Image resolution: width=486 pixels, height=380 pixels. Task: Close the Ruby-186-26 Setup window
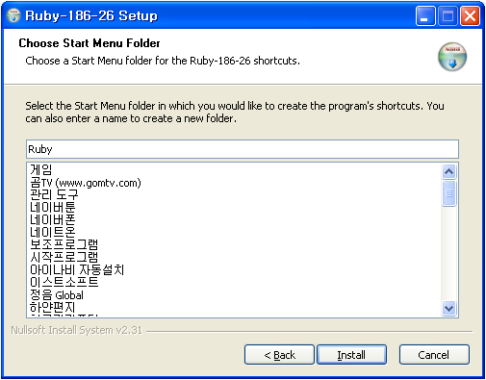click(x=470, y=16)
